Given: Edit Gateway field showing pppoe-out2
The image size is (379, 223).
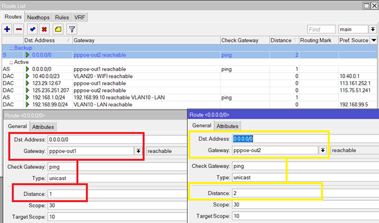Looking at the screenshot, I should pos(275,150).
